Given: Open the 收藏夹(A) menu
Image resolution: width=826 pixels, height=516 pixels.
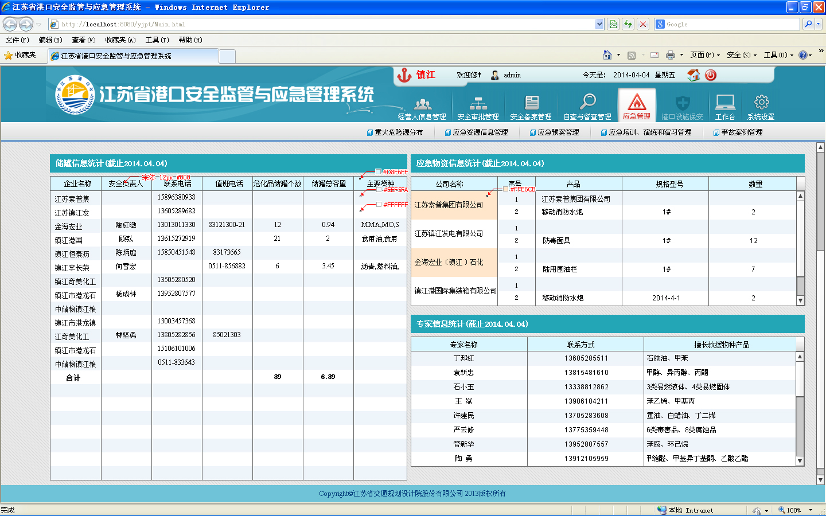Looking at the screenshot, I should [x=120, y=40].
